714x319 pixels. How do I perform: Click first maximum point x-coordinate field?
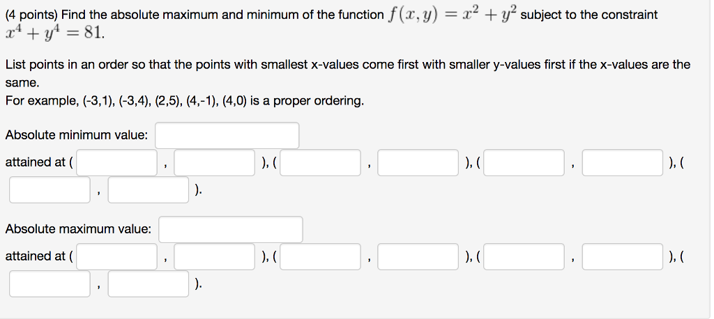pyautogui.click(x=116, y=256)
